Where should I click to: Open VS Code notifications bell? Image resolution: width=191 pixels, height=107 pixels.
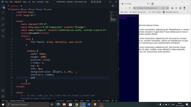point(116,101)
